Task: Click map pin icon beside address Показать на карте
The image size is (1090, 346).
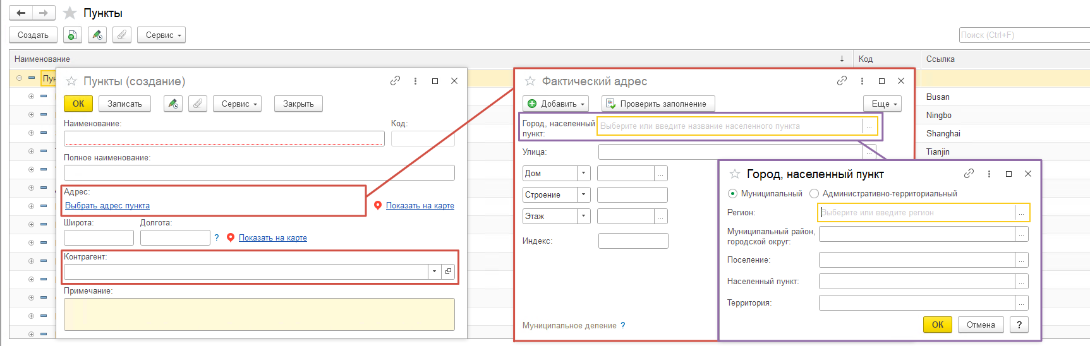Action: (x=378, y=205)
